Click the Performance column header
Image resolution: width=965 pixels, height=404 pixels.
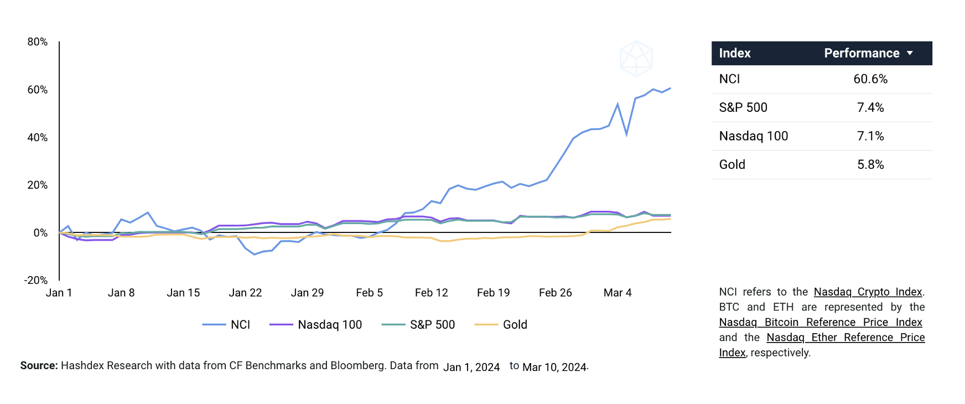[x=861, y=53]
